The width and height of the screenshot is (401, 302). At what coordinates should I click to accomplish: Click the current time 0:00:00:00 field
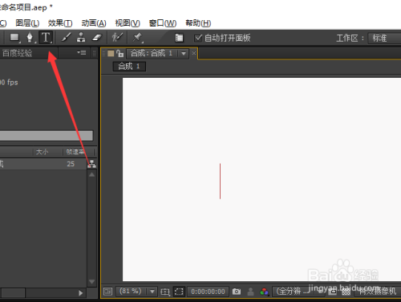(208, 292)
